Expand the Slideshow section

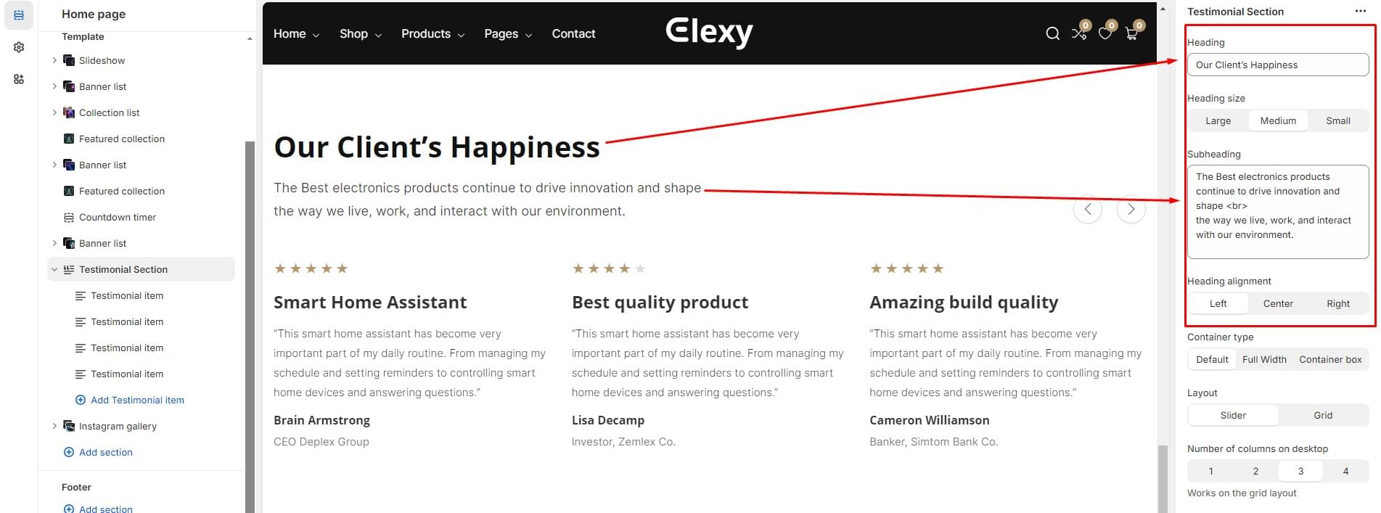click(54, 60)
